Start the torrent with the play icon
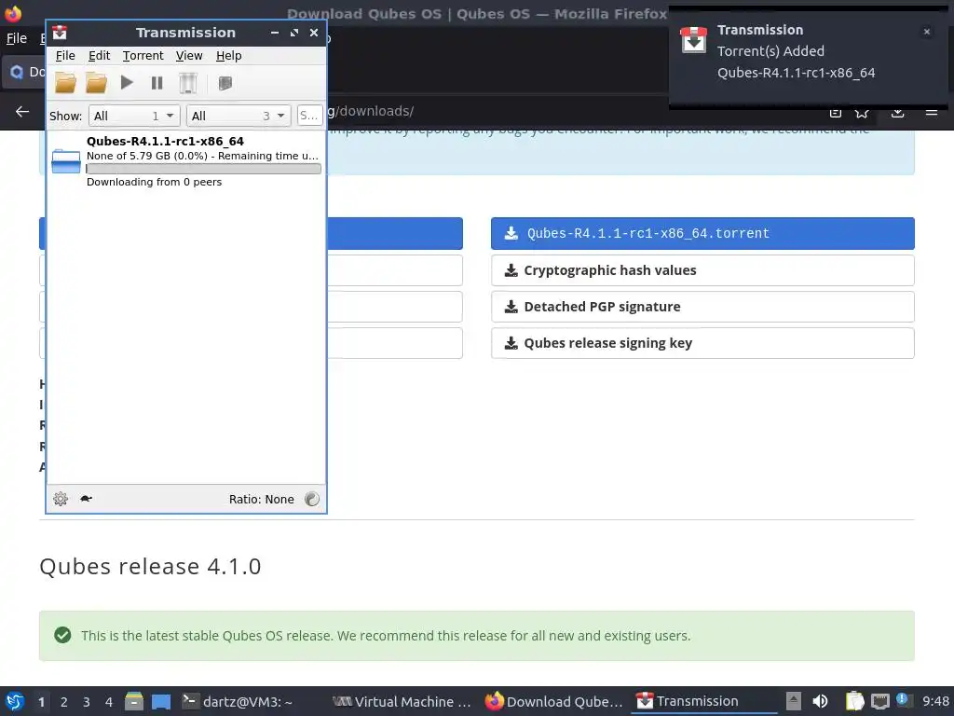This screenshot has height=716, width=954. click(x=127, y=82)
